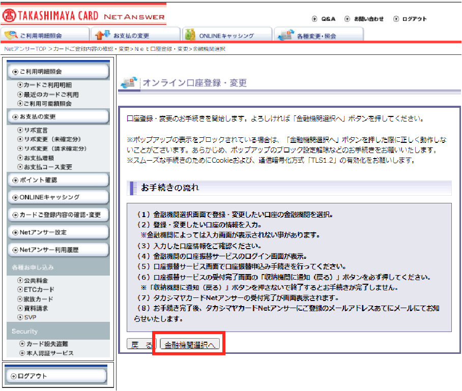Open ポイント確認 in the sidebar
462x391 pixels.
(59, 180)
